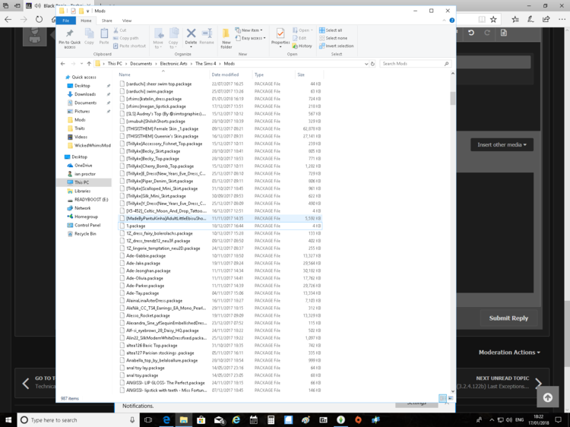Click the Cut command

coord(120,30)
